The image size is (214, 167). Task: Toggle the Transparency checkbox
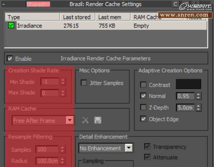point(147,146)
